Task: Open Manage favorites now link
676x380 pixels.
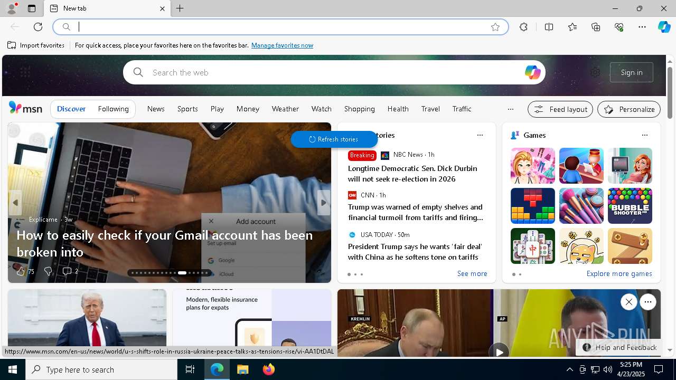Action: click(x=282, y=45)
